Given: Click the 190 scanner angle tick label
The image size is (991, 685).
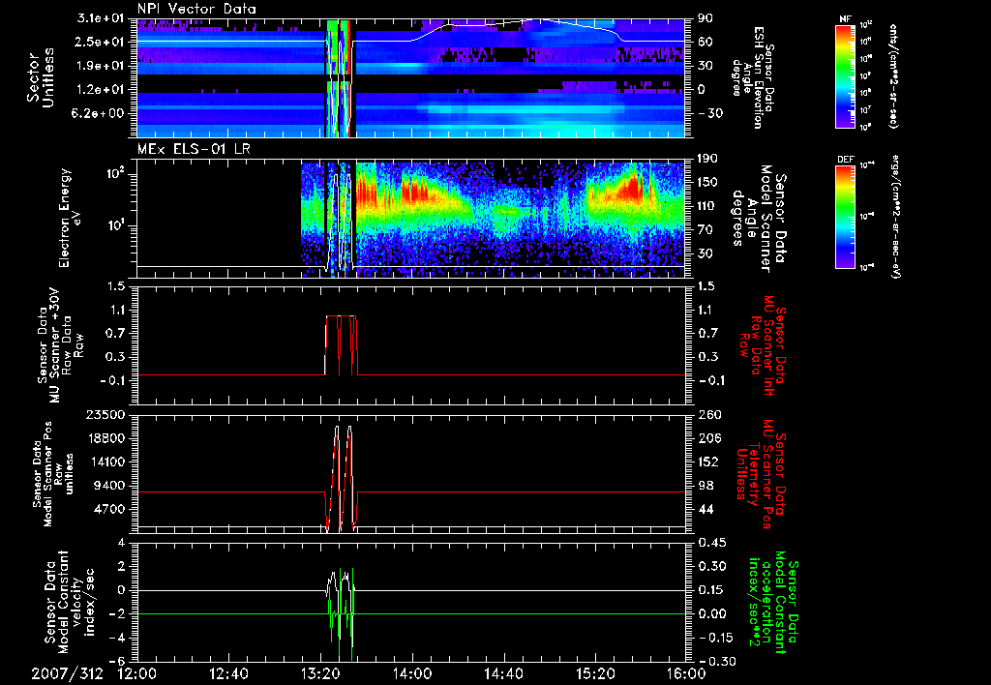Looking at the screenshot, I should point(707,159).
